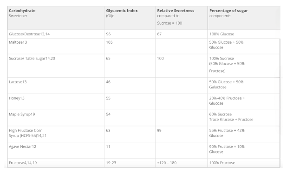
Task: Select the Honey13 row label
Action: coord(17,98)
